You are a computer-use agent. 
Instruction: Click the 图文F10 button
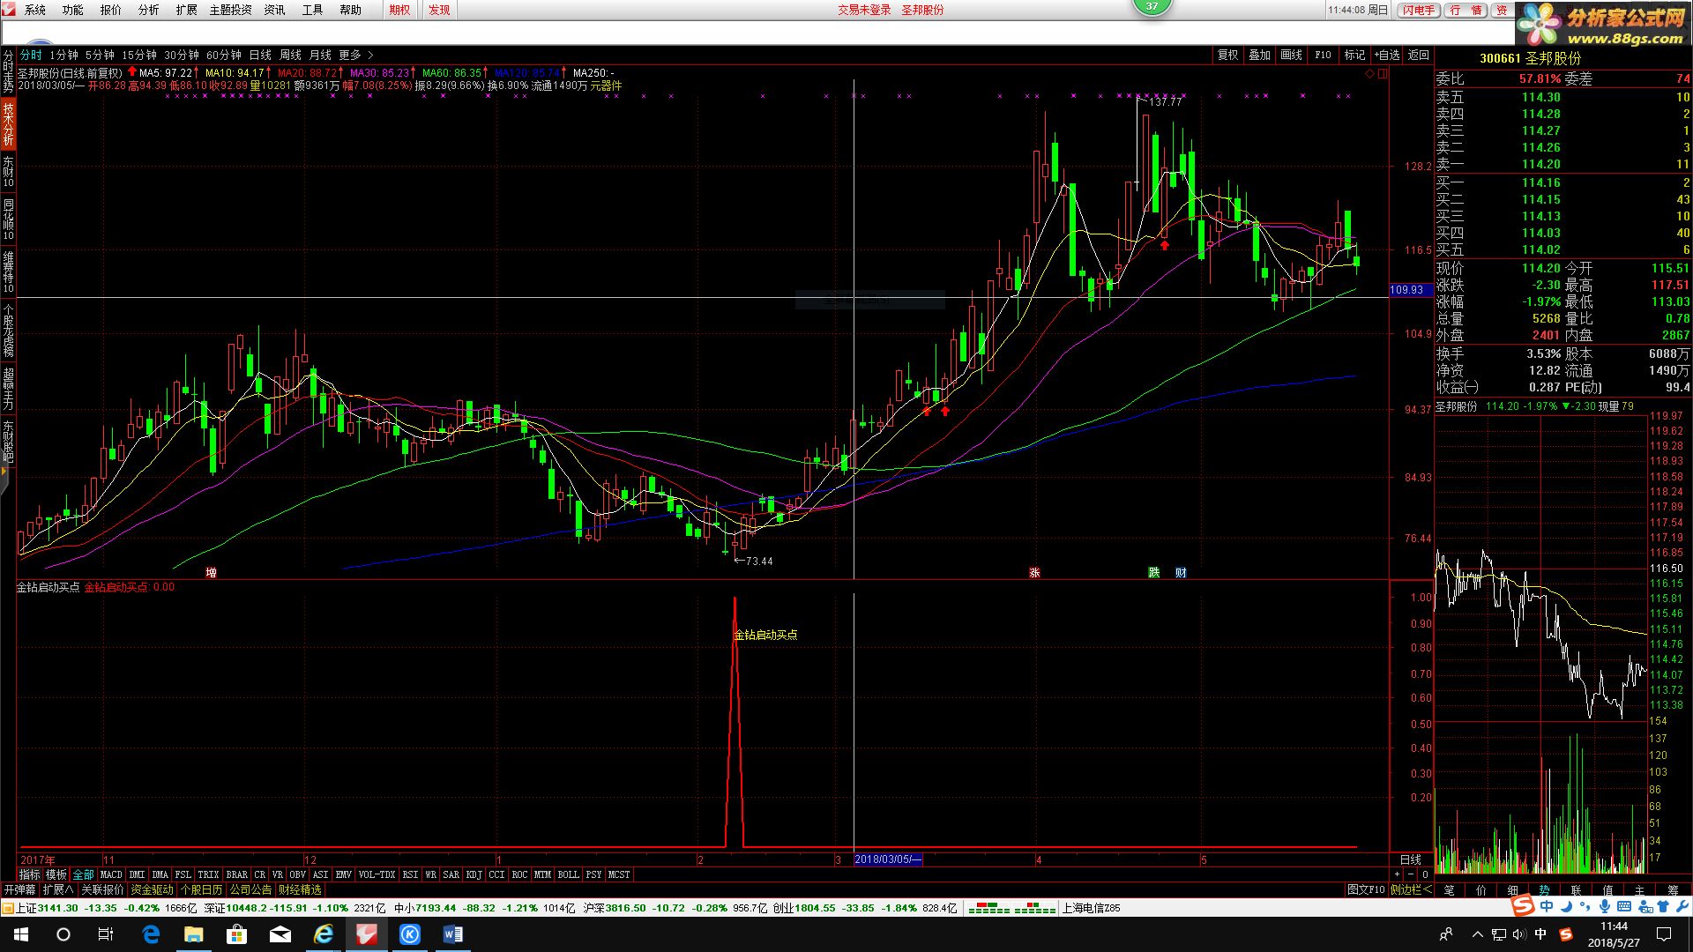click(1366, 889)
